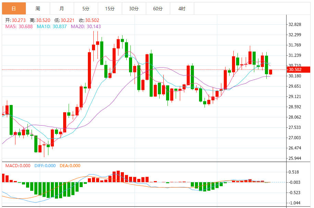
Task: Click the -0.003 MACD axis label
Action: point(294,182)
